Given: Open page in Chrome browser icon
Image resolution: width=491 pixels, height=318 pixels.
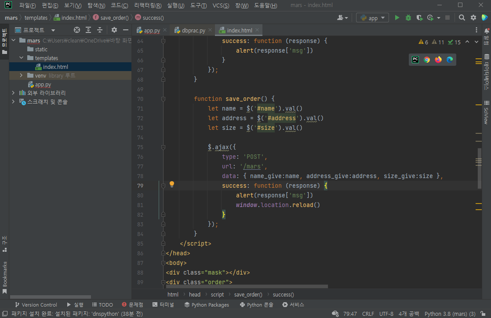Looking at the screenshot, I should 427,60.
